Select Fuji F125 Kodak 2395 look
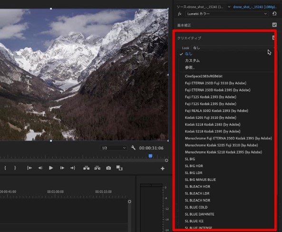Image resolution: width=282 pixels, height=232 pixels. coord(211,104)
